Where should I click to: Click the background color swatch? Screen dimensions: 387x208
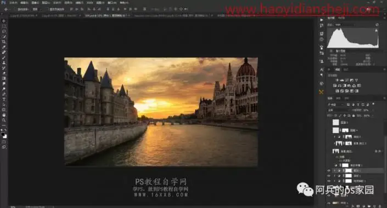tap(5, 136)
